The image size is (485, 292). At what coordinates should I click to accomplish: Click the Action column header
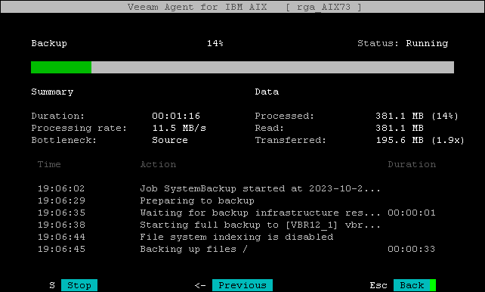[158, 164]
